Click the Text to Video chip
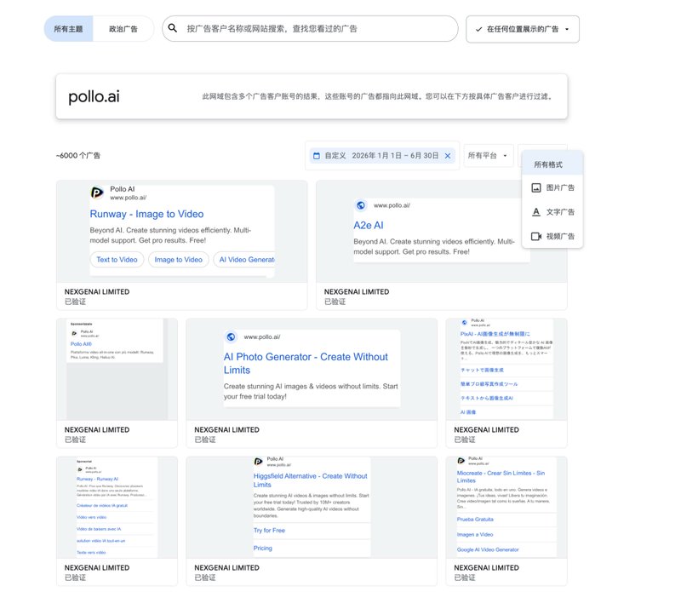The height and width of the screenshot is (592, 681). [117, 260]
